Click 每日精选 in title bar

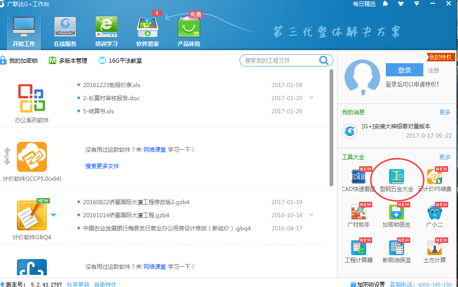pyautogui.click(x=364, y=4)
